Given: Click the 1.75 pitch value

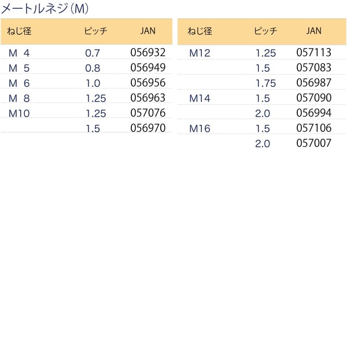Looking at the screenshot, I should coord(265,83).
